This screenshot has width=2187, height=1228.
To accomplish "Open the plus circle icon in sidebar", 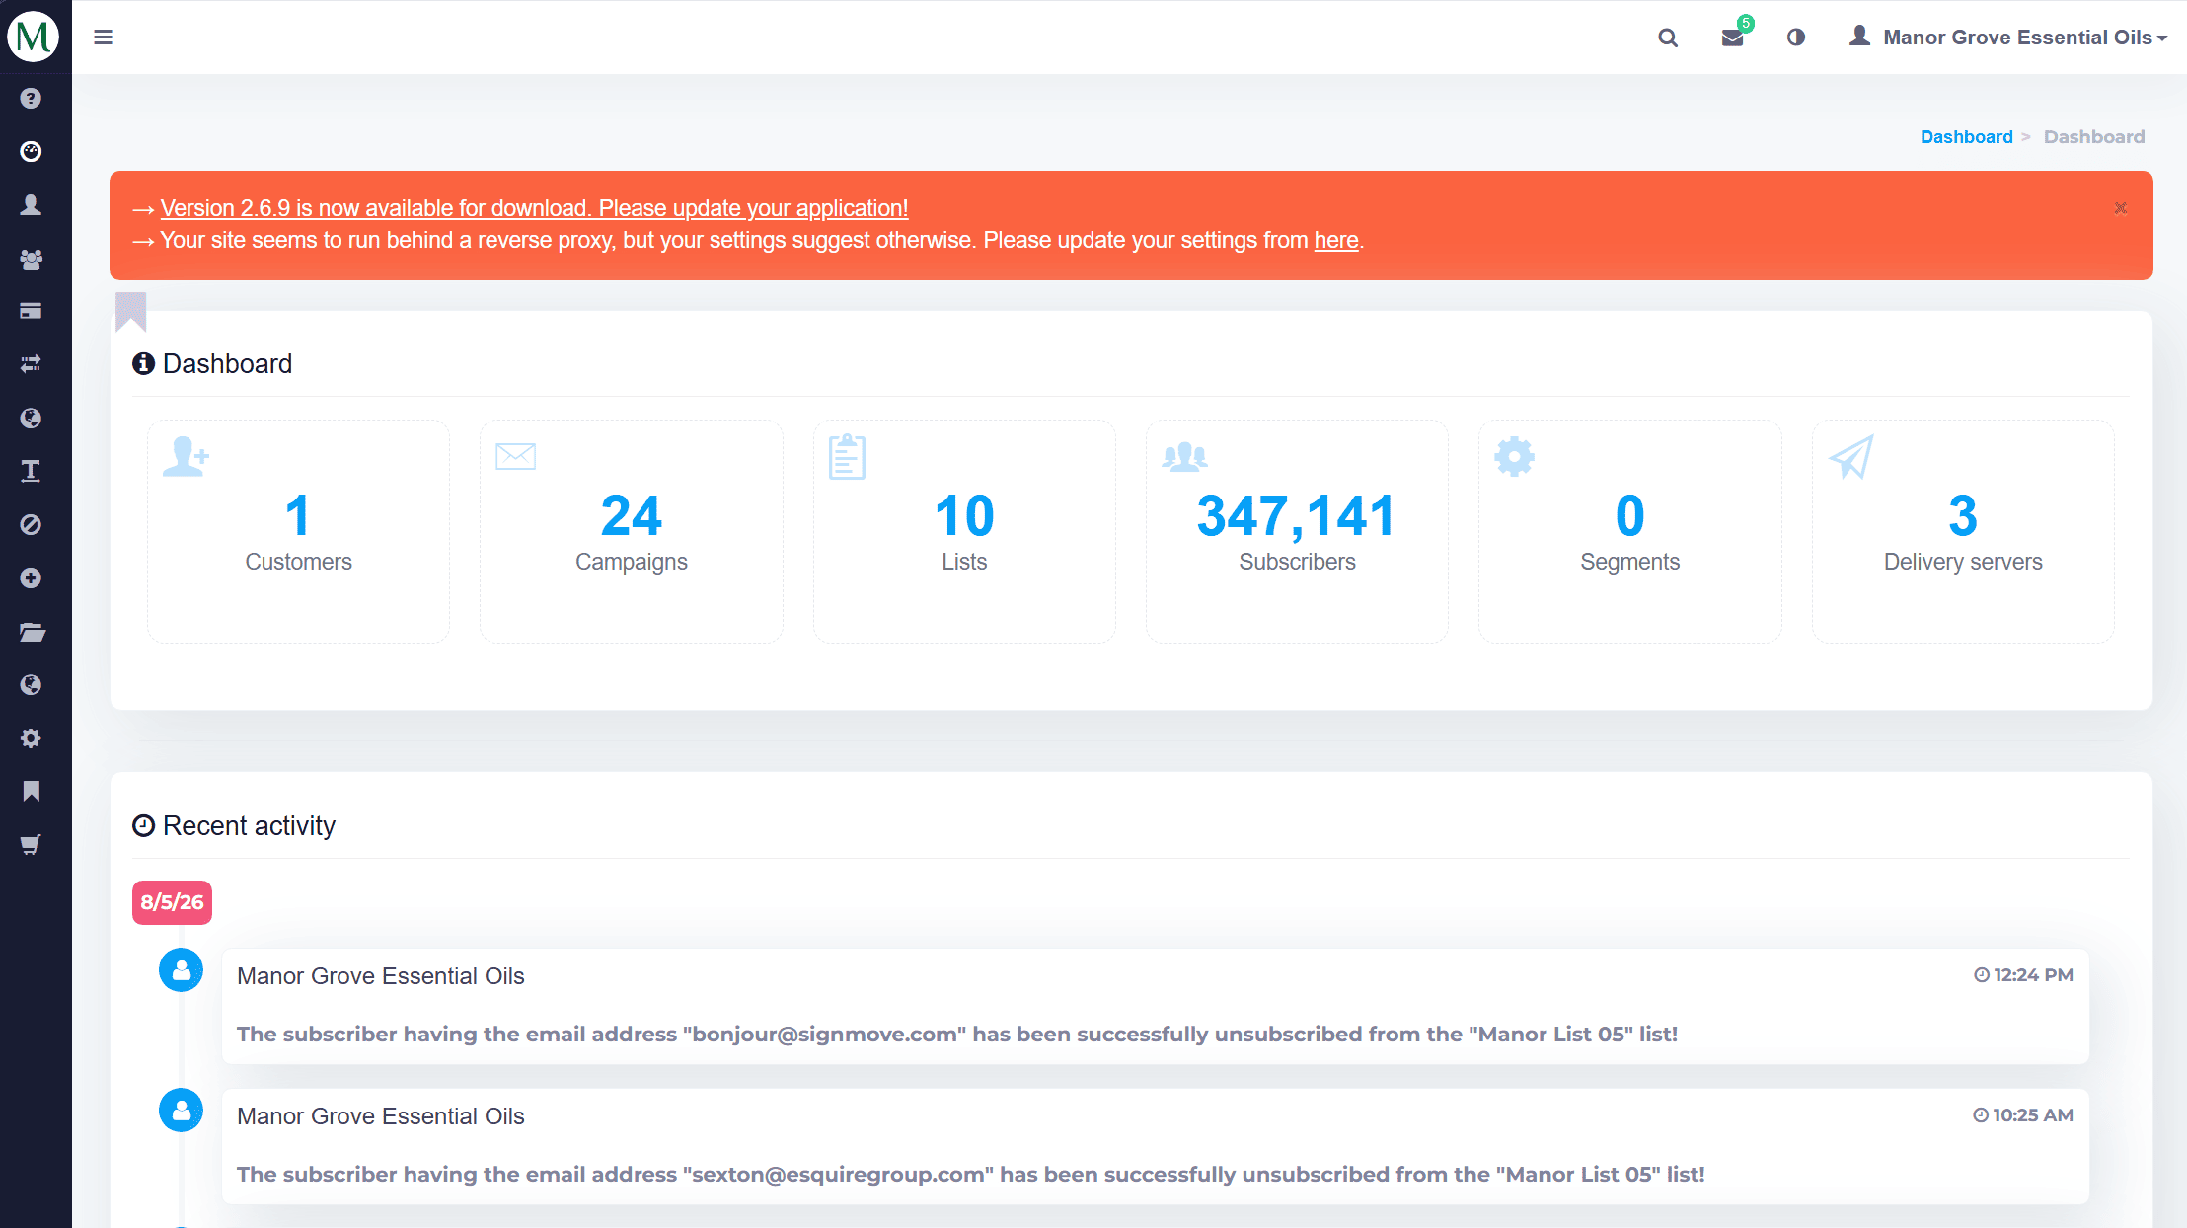I will [x=31, y=577].
